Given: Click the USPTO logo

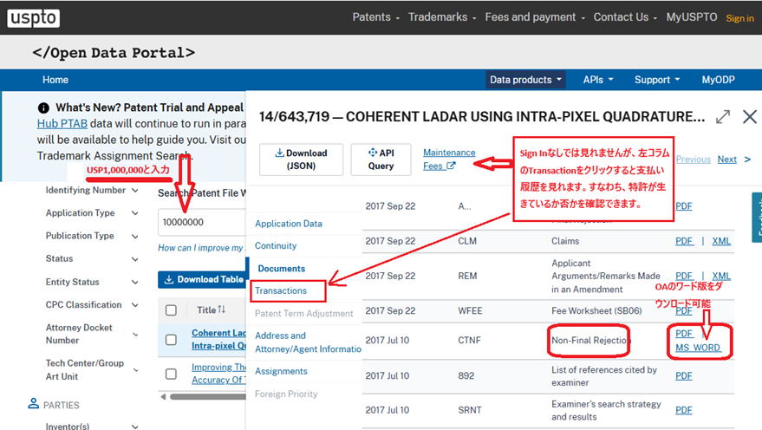Looking at the screenshot, I should tap(34, 17).
